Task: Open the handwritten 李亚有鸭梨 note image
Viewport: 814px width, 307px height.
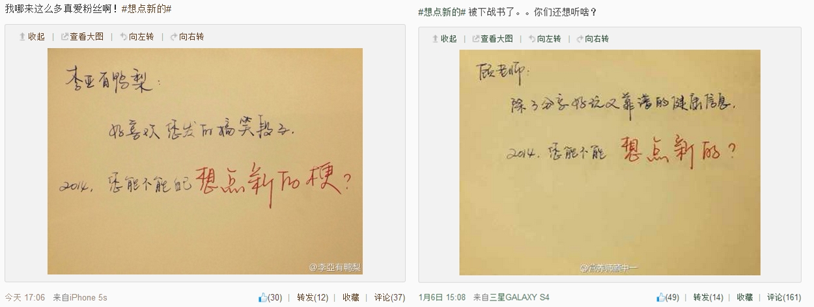Action: coord(205,161)
